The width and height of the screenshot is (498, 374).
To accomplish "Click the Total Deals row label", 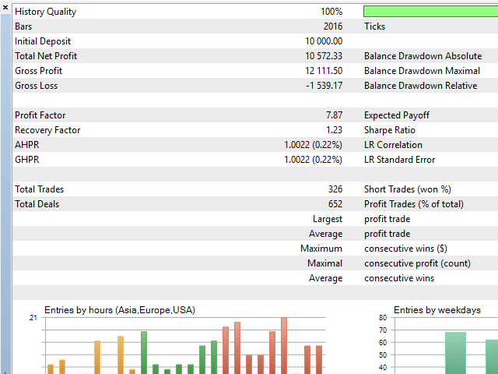I will coord(37,204).
